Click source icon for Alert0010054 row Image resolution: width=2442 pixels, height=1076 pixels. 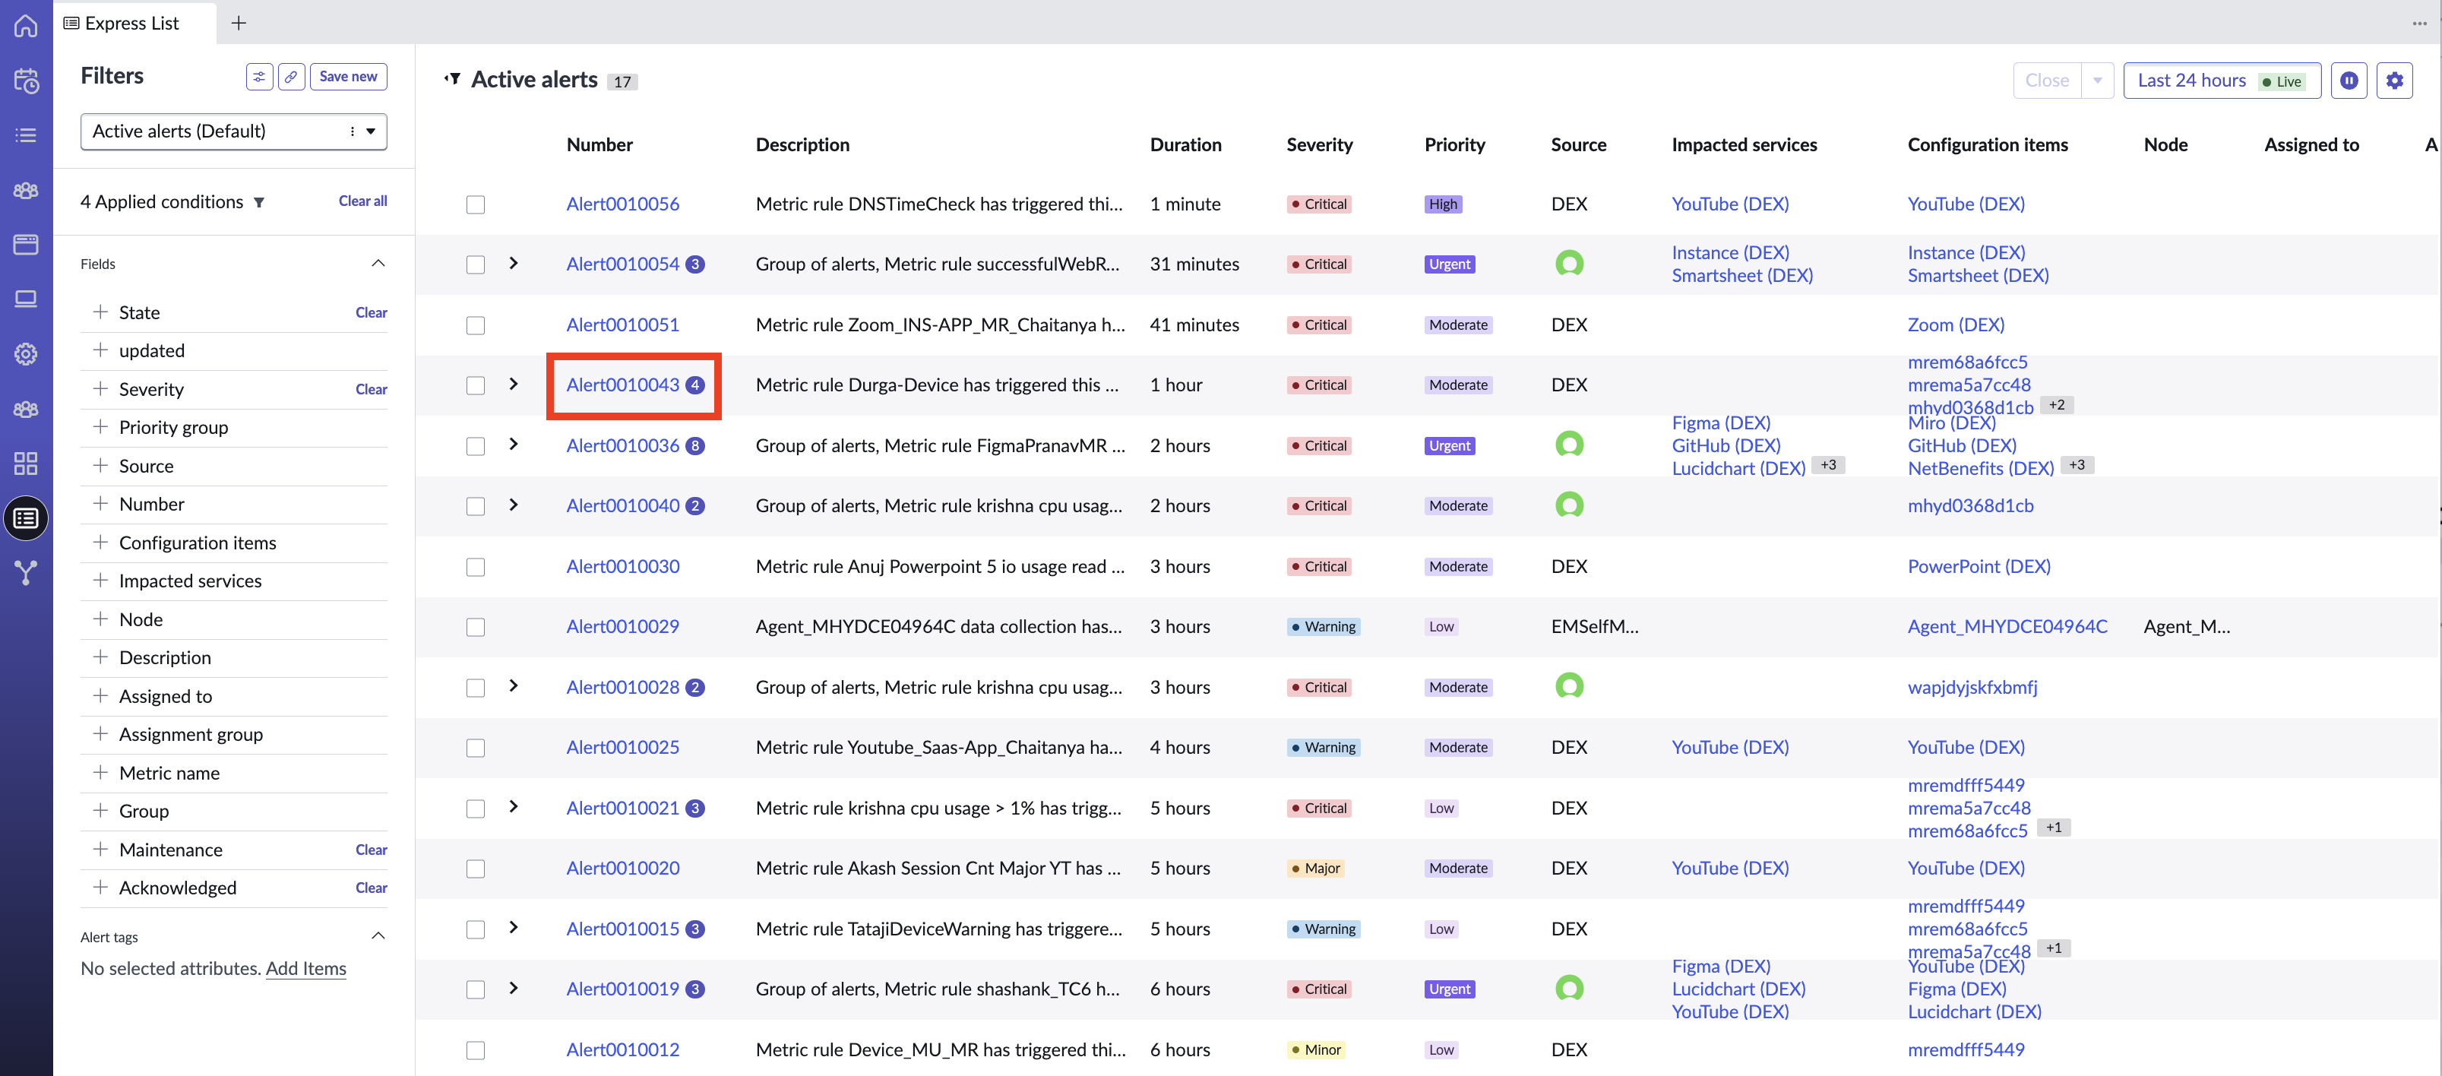pyautogui.click(x=1569, y=264)
